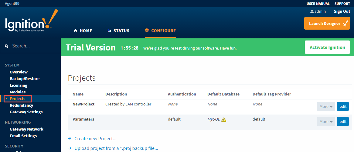Viewport: 354px width, 152px height.
Task: Open the SUPPORT link
Action: (x=342, y=4)
